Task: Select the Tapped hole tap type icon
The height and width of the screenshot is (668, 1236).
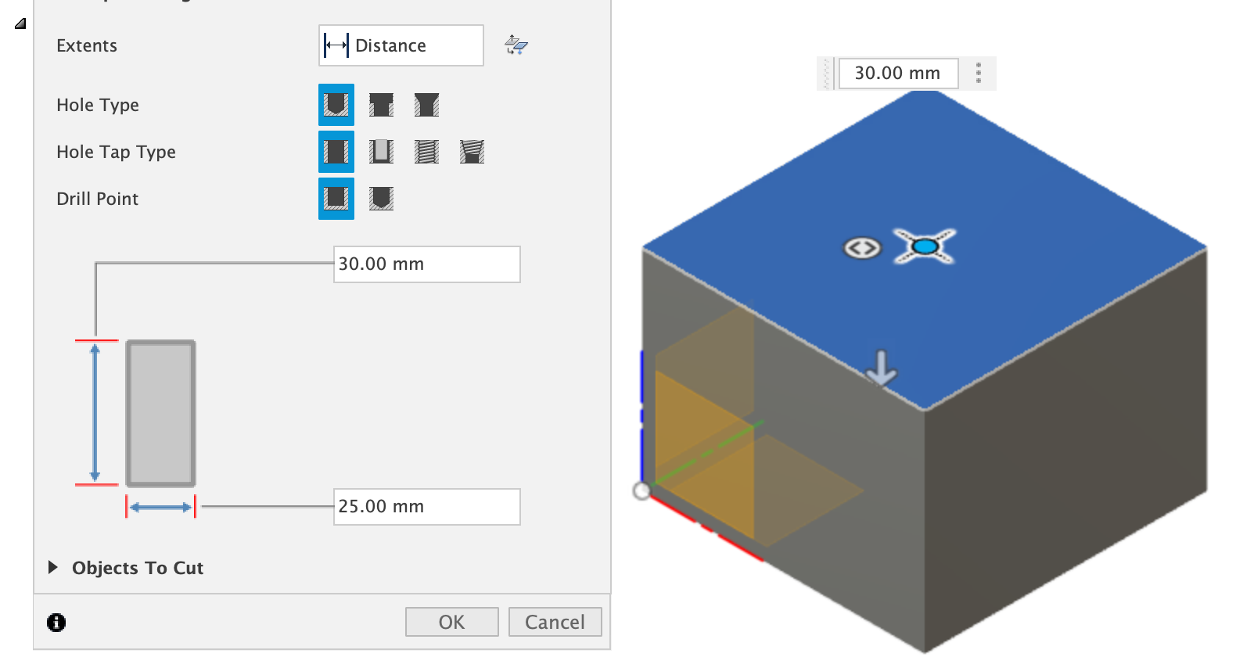Action: click(426, 152)
